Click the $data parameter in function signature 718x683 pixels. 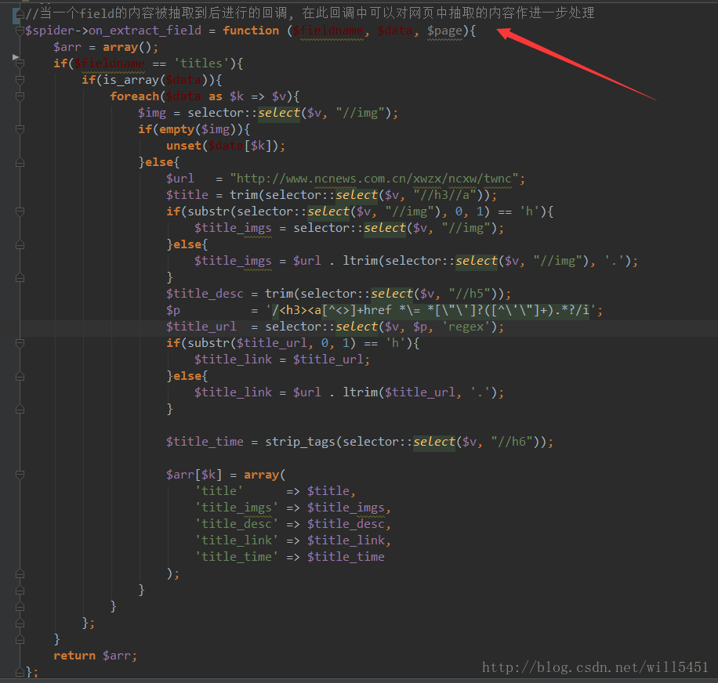395,31
